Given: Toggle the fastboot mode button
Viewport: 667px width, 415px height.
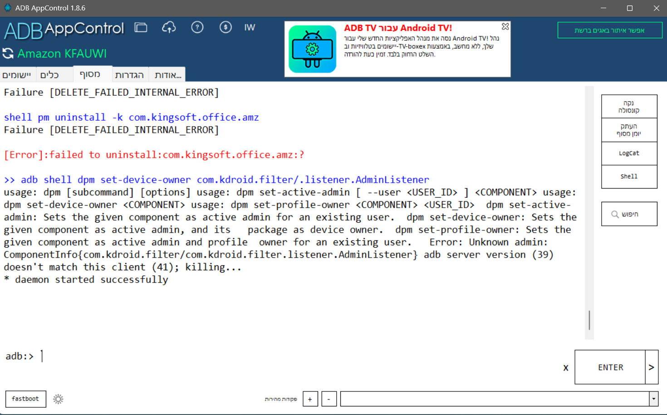Looking at the screenshot, I should click(x=25, y=399).
